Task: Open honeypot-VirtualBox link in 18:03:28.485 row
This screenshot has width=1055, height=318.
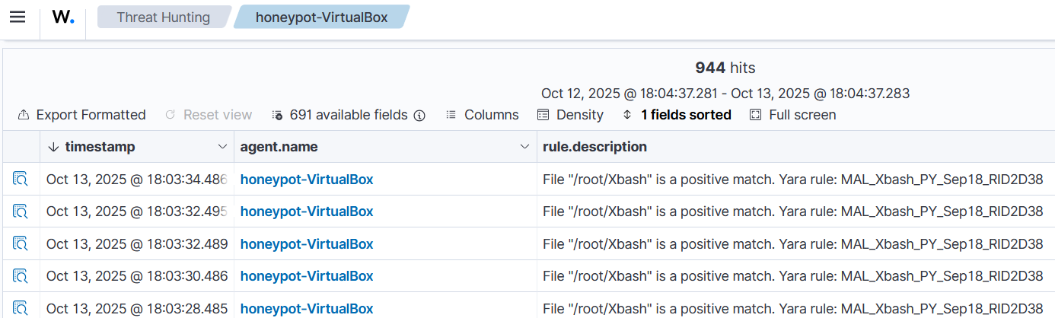Action: coord(307,308)
